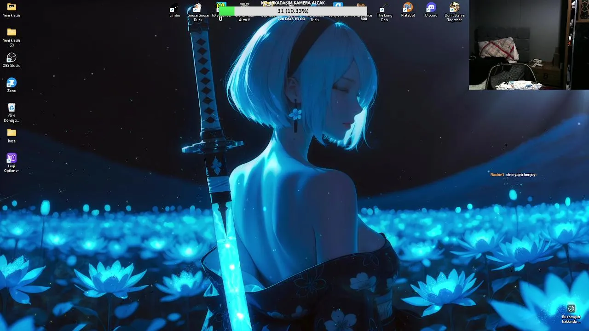
Task: Launch Goose Goose Duck shortcut
Action: [198, 12]
